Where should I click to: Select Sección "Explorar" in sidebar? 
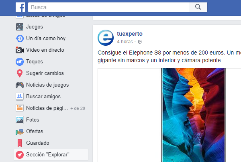point(51,155)
